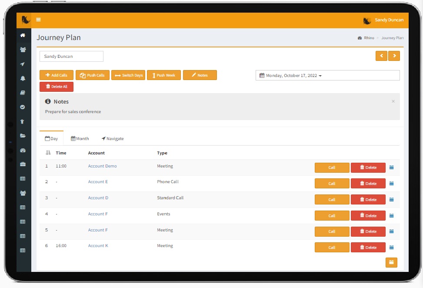Click the 16:00 time cell
Viewport: 423px width, 288px height.
coord(61,246)
